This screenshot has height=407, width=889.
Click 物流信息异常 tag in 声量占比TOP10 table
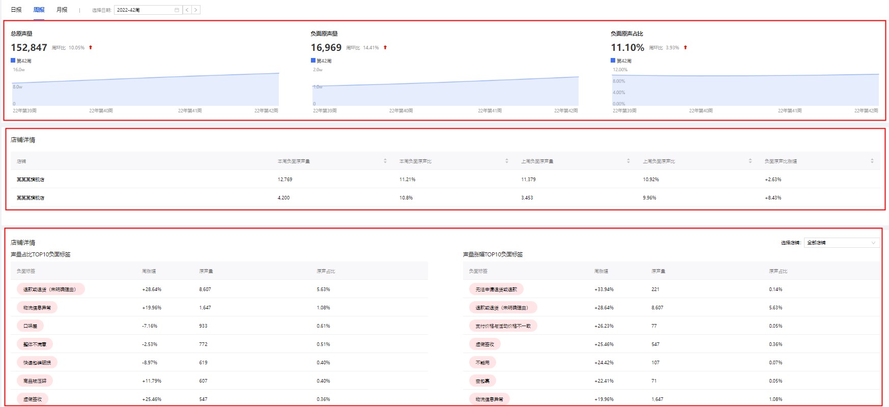click(37, 307)
